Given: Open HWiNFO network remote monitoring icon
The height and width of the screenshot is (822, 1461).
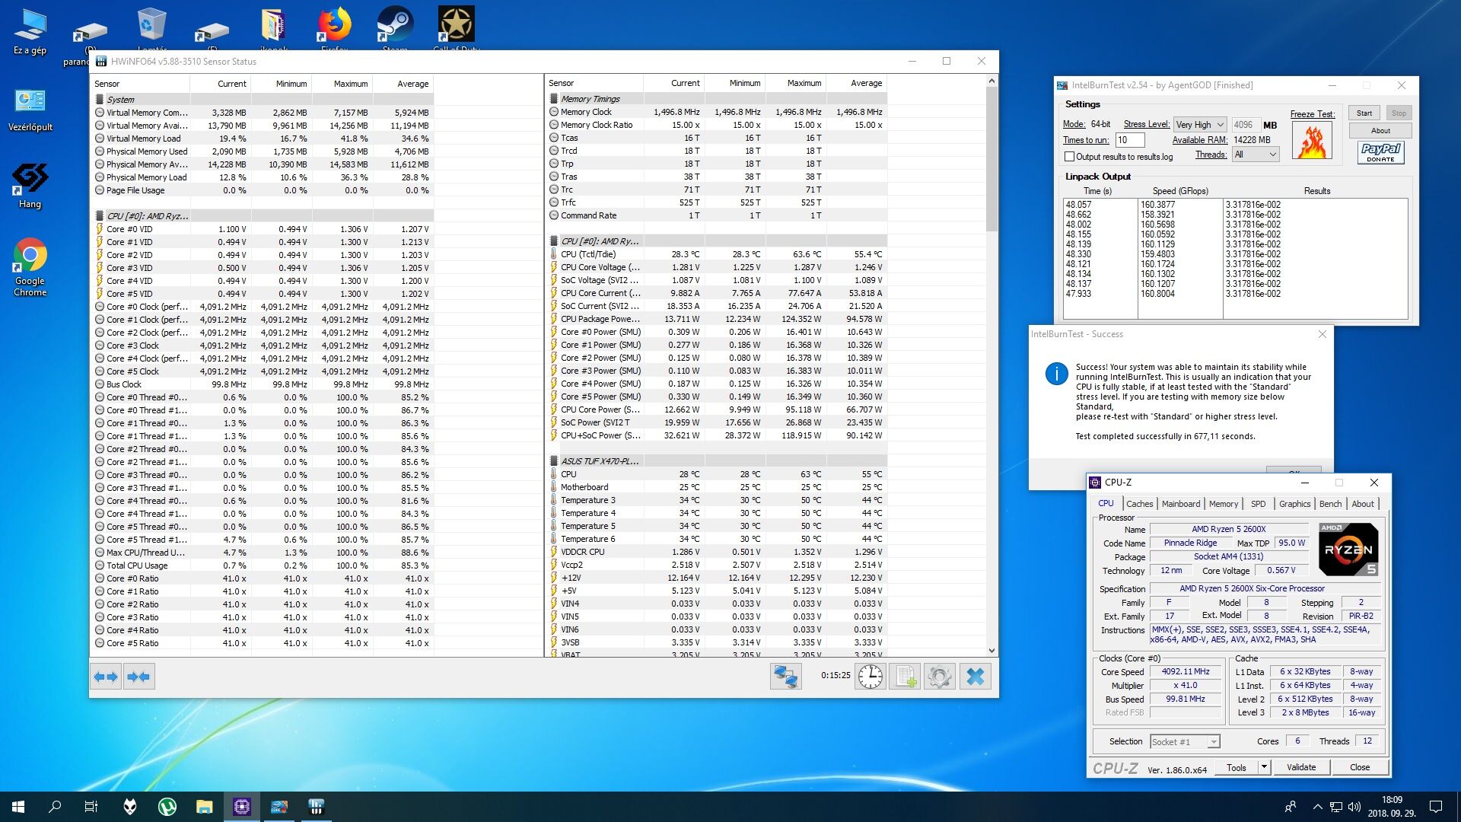Looking at the screenshot, I should [785, 677].
